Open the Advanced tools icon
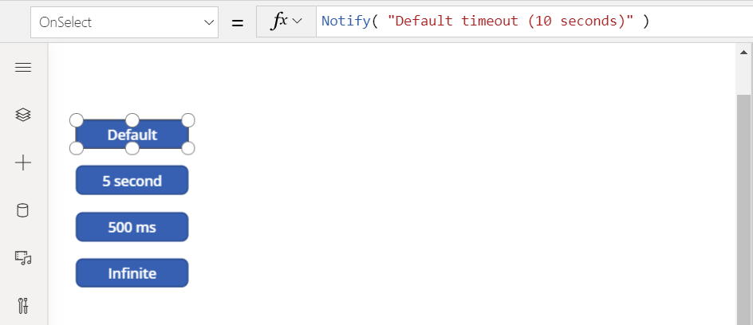Screen dimensions: 753x325 (23, 305)
